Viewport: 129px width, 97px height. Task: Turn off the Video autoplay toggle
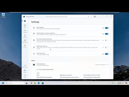pos(107,54)
